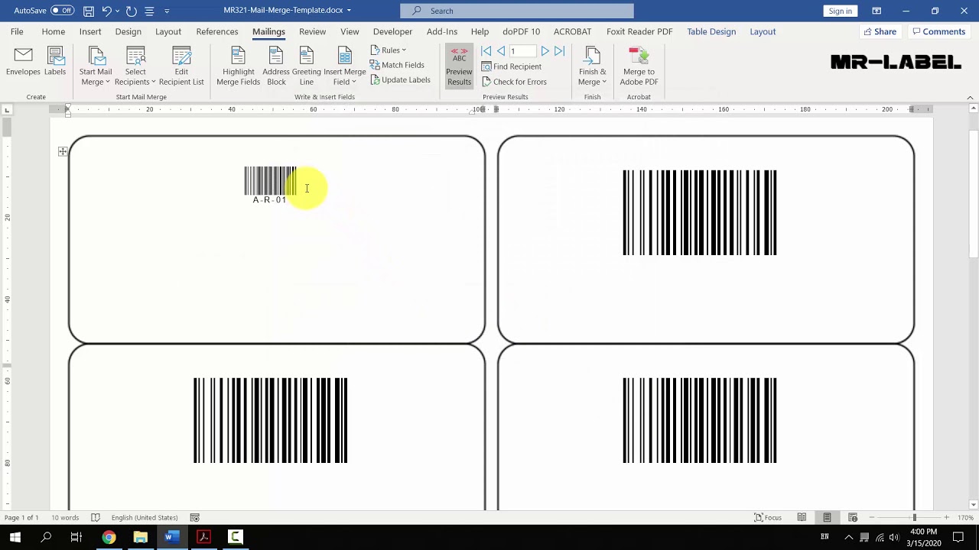
Task: Click the Save icon in title bar
Action: (x=89, y=11)
